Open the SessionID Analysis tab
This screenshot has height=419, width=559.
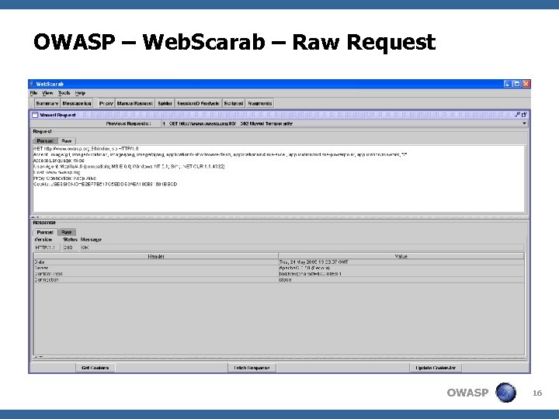coord(198,103)
